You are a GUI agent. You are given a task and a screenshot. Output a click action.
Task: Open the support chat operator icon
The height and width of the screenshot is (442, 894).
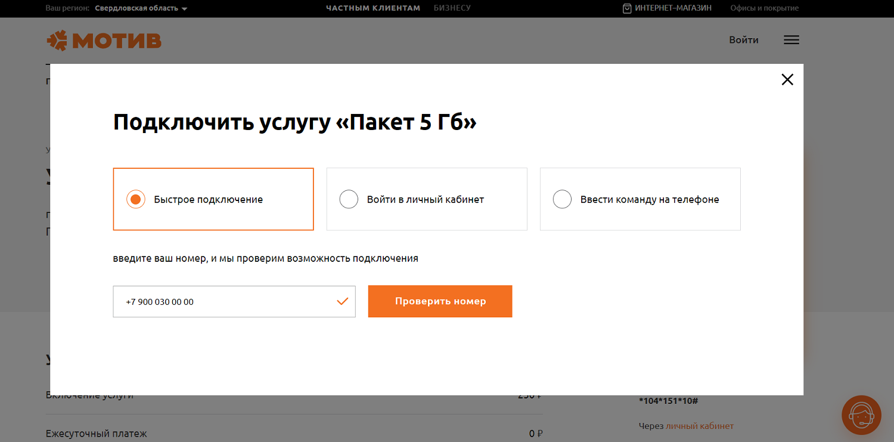click(861, 415)
